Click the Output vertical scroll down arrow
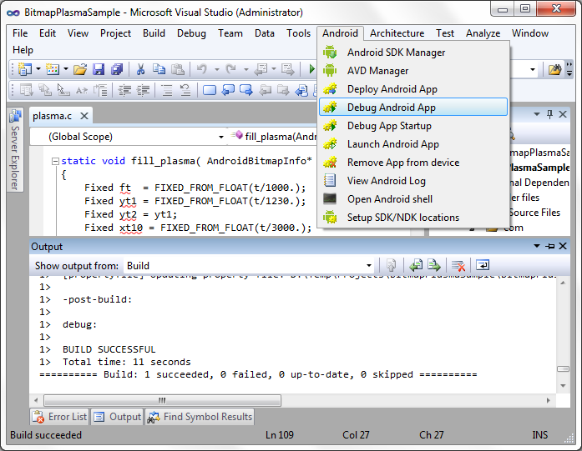 pos(563,386)
